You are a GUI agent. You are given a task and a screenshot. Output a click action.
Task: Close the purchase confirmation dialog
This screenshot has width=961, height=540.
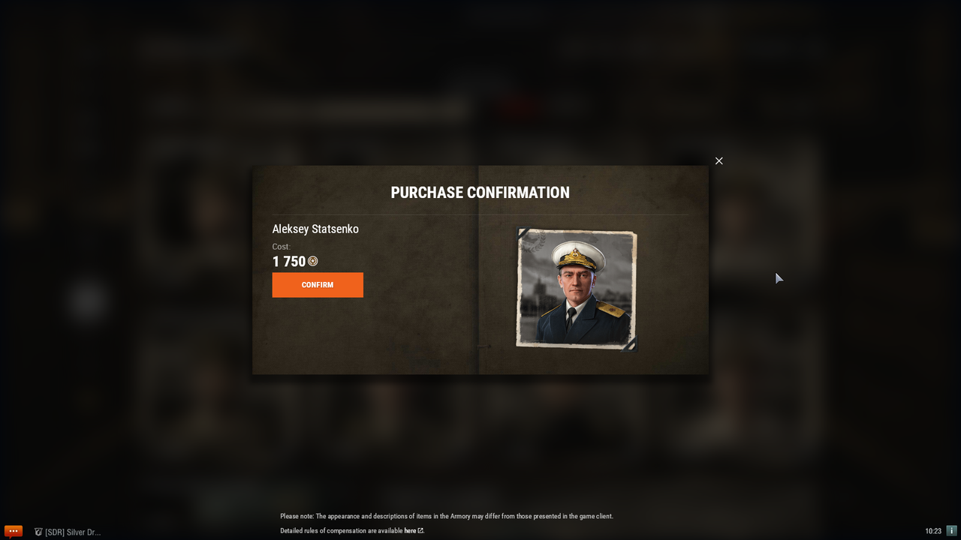718,160
